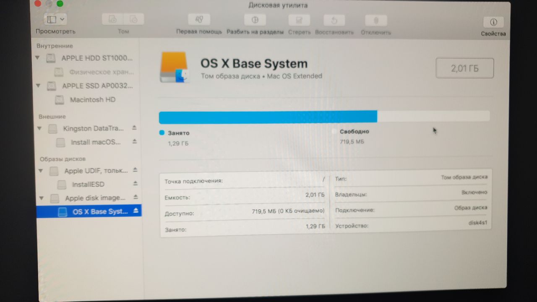
Task: Select OS X Base System volume
Action: pos(89,211)
